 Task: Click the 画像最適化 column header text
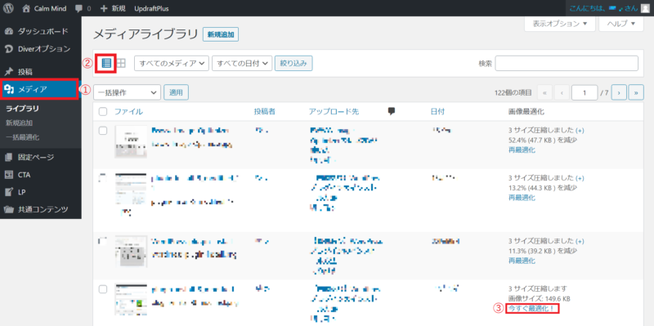point(526,112)
